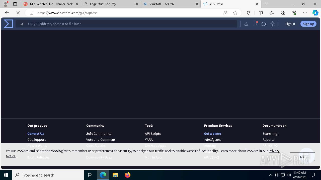Screen dimensions: 321x180
Task: Activate Read aloud icon
Action: pos(225,13)
